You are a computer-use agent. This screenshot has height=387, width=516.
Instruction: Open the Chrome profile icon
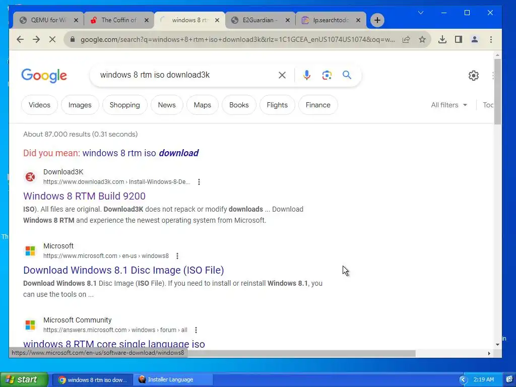click(475, 39)
